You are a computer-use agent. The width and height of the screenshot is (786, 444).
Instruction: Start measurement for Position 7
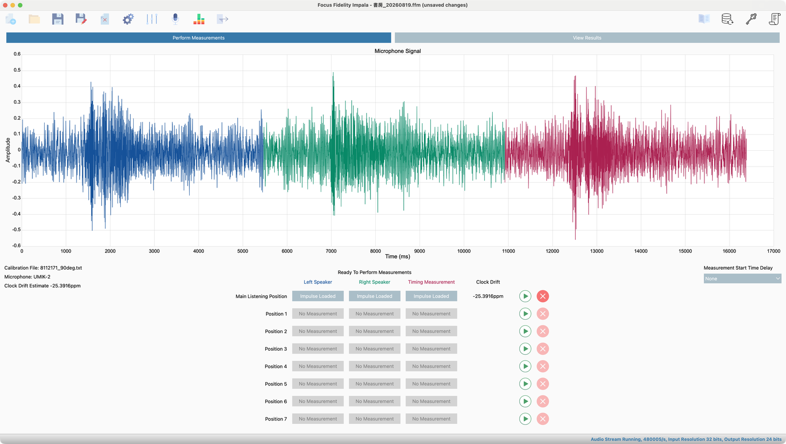pyautogui.click(x=525, y=419)
